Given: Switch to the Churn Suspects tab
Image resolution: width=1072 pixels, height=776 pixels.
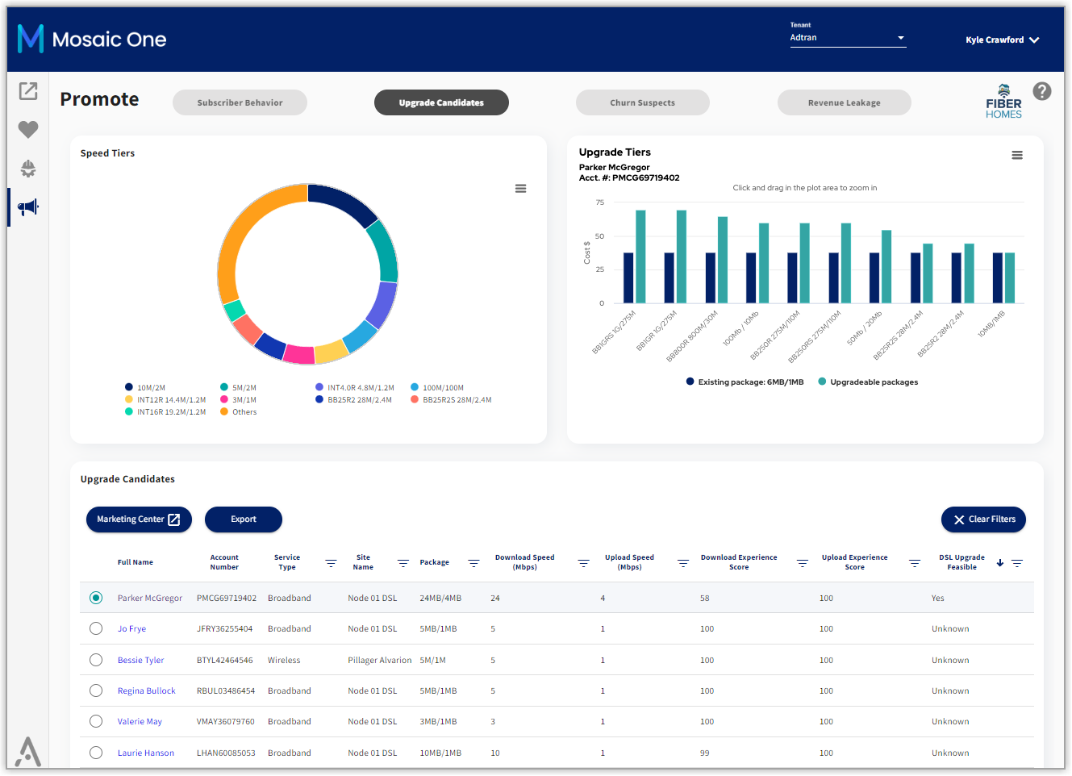Looking at the screenshot, I should click(643, 102).
